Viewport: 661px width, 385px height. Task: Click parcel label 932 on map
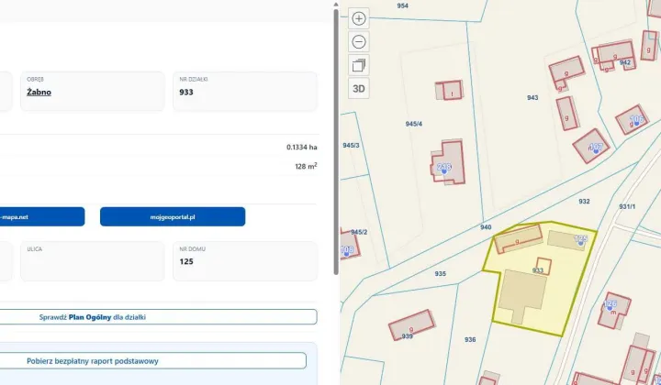584,202
